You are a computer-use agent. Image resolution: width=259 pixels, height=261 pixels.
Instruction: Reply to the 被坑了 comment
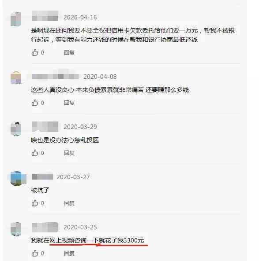click(69, 203)
